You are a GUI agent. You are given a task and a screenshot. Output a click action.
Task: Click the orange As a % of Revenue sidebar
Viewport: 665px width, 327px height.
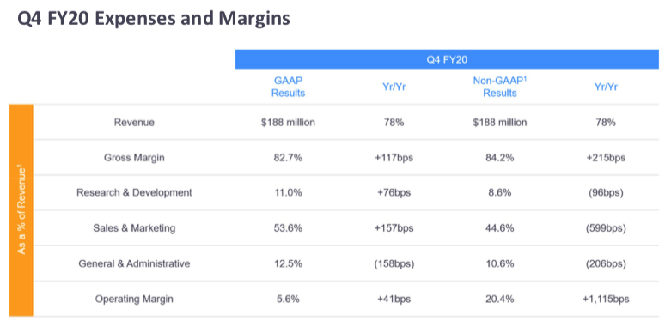point(21,210)
